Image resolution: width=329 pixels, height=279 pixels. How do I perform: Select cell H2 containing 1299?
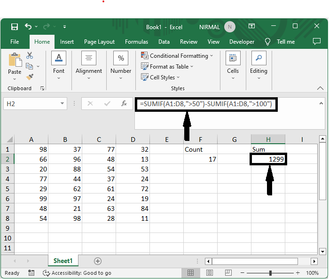click(x=268, y=159)
